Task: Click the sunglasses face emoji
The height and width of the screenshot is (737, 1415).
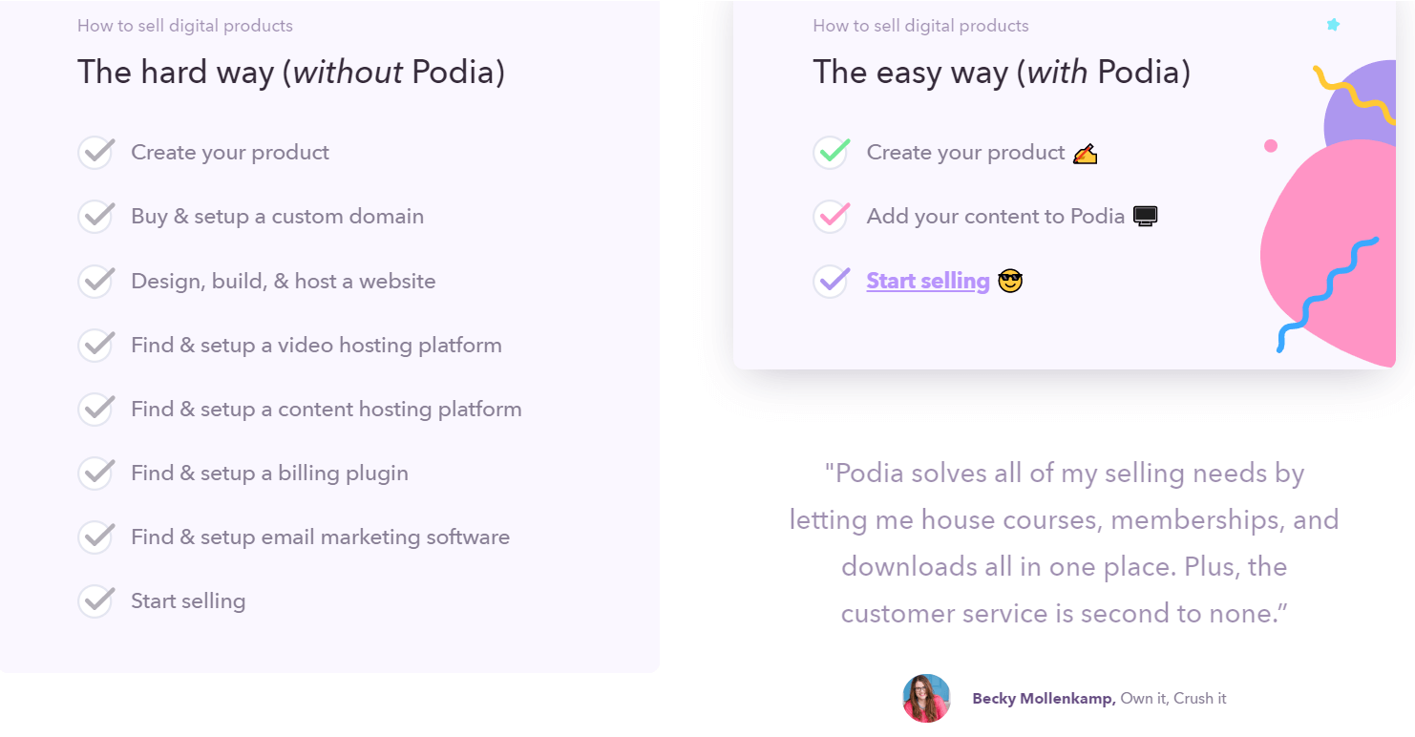Action: point(1010,282)
